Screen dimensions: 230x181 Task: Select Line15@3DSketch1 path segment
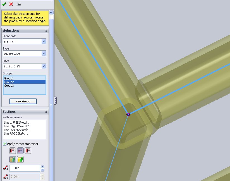point(17,130)
